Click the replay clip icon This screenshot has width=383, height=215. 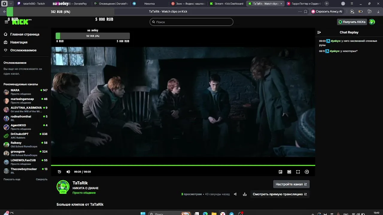tap(59, 172)
